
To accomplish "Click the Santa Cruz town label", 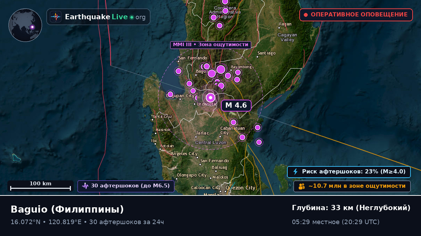I will [x=162, y=116].
